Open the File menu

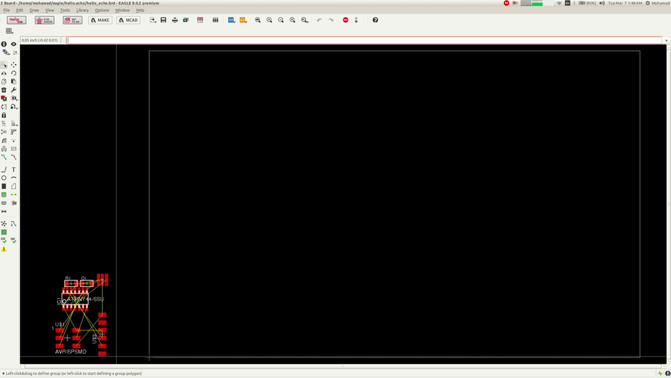(7, 10)
